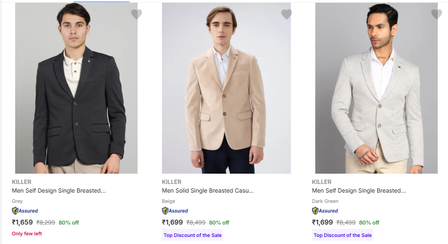Image resolution: width=448 pixels, height=244 pixels.
Task: Click KILLER brand label on third product
Action: point(321,182)
